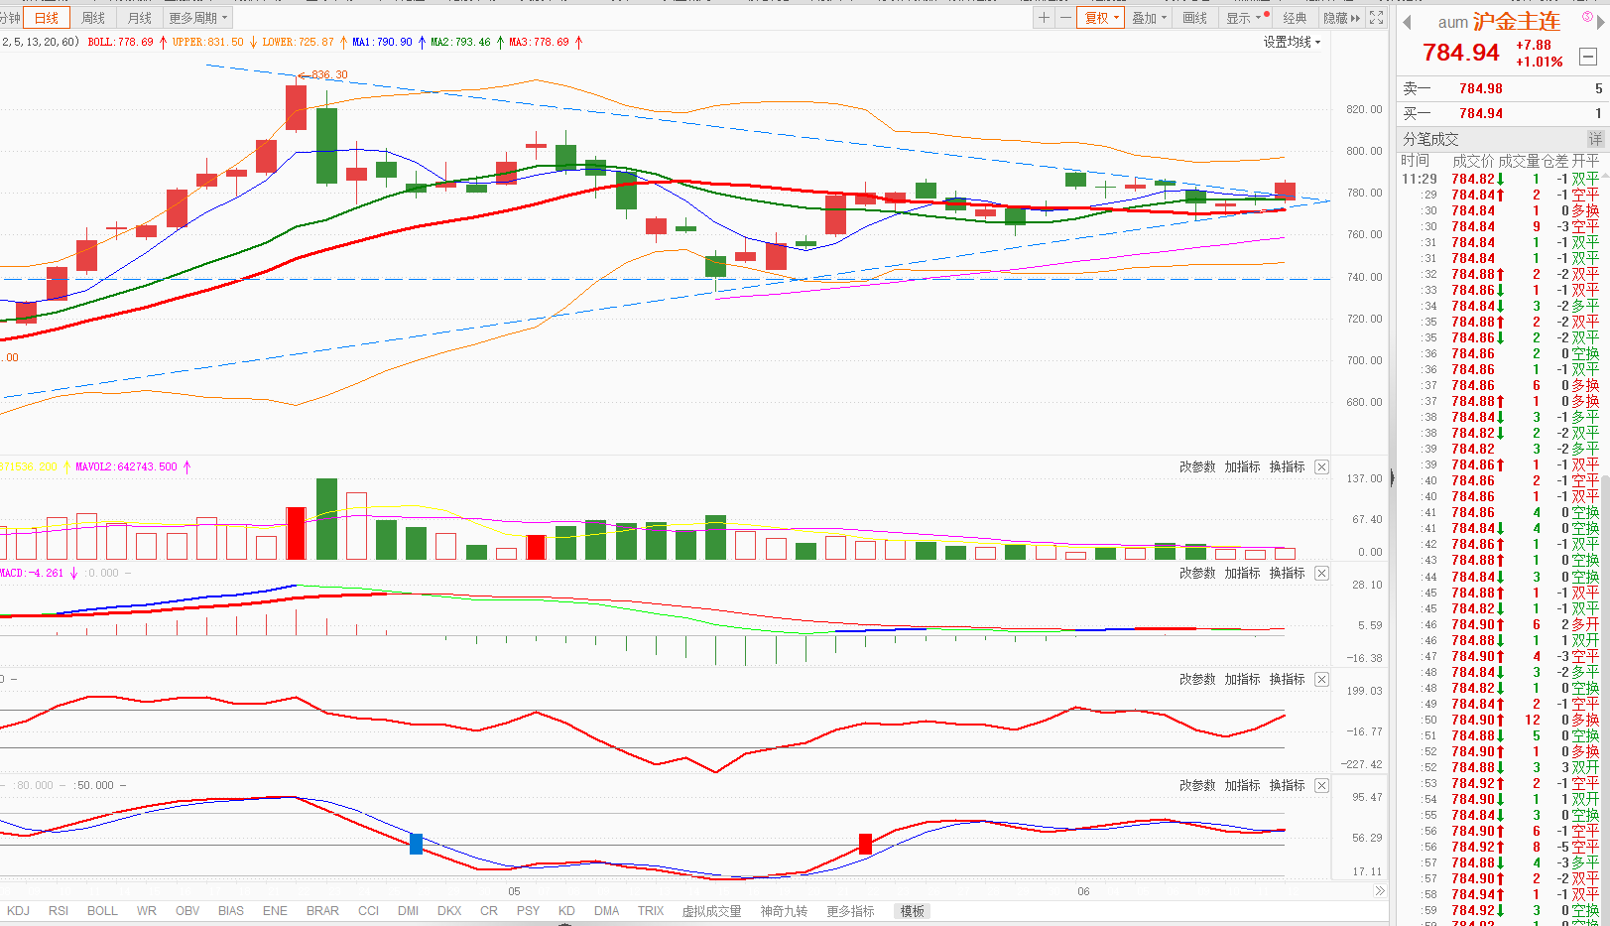The image size is (1610, 926).
Task: Click 加指标 in the MACD sub-chart
Action: [1242, 573]
